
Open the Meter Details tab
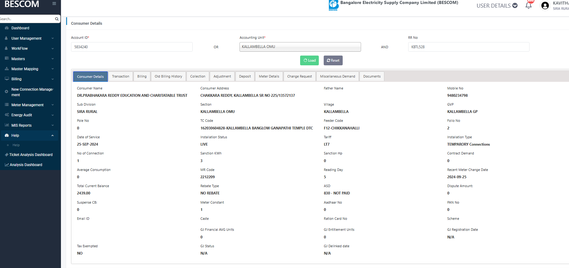point(269,76)
